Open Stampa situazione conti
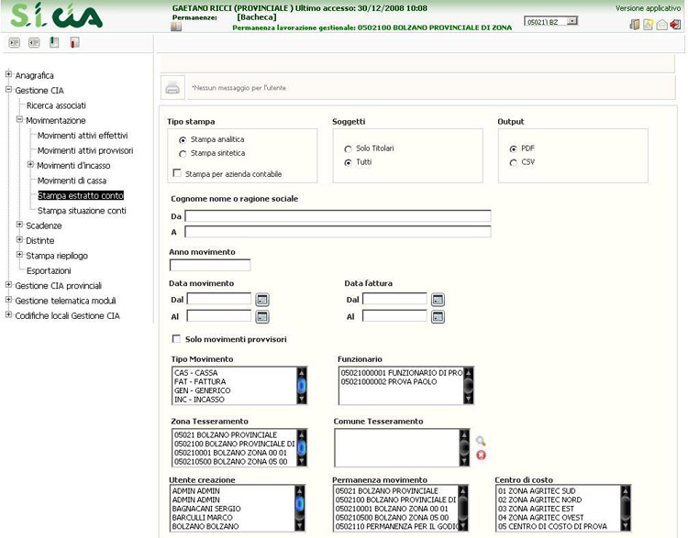 pyautogui.click(x=82, y=211)
